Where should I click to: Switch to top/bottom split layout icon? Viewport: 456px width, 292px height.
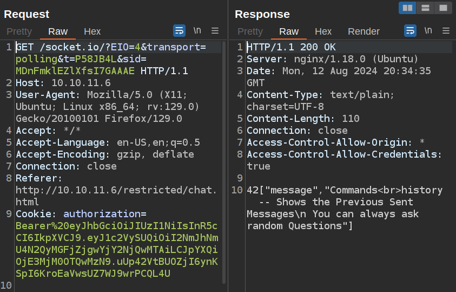tap(425, 8)
